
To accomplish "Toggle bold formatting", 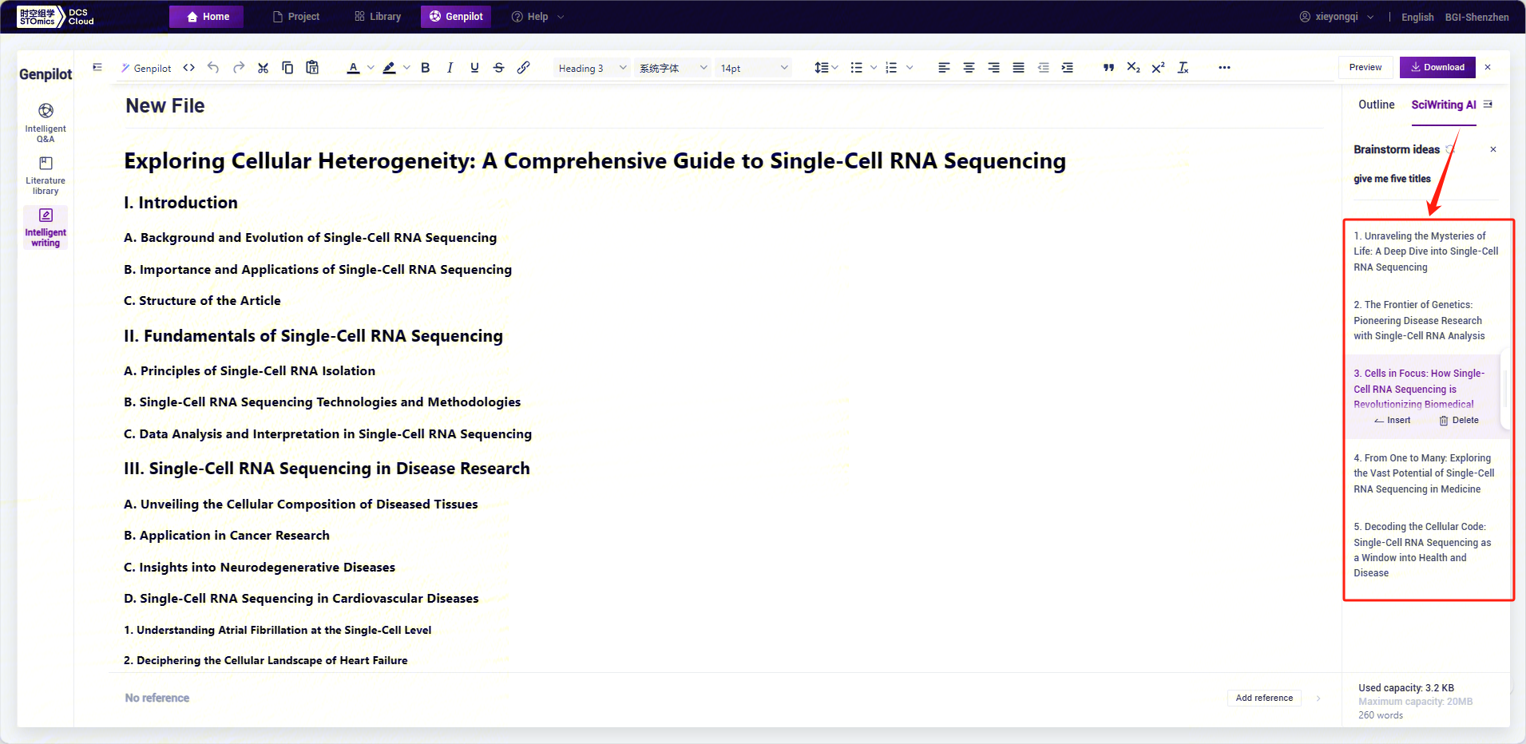I will pos(425,68).
